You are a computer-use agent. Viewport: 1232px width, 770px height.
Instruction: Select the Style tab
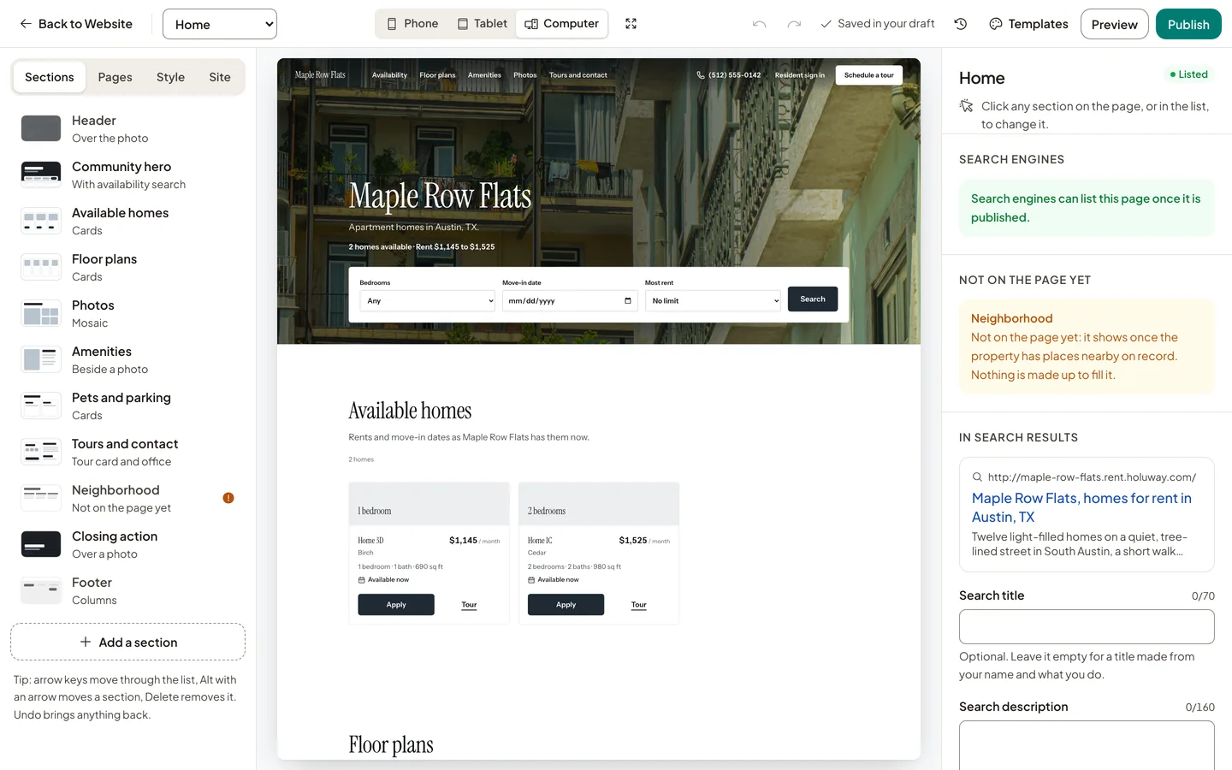tap(170, 77)
